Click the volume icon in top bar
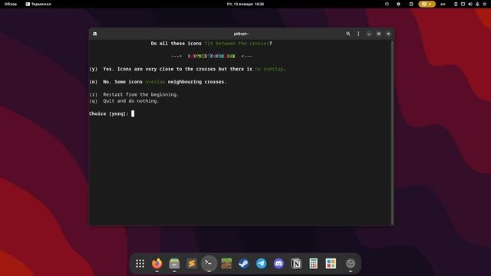 click(470, 4)
